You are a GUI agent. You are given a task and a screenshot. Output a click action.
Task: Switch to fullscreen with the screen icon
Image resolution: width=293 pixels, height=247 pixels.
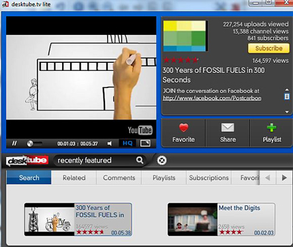pyautogui.click(x=145, y=143)
